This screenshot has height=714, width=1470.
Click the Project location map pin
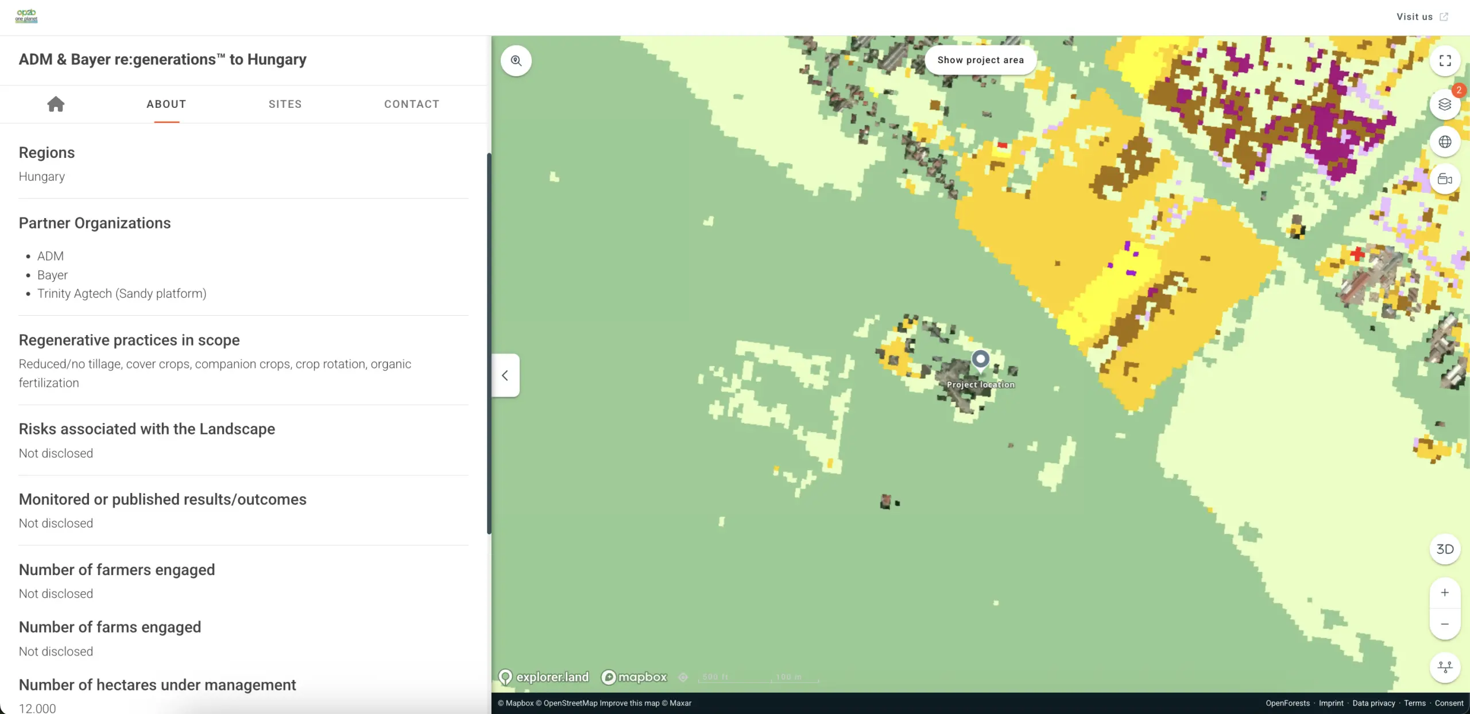click(x=980, y=360)
